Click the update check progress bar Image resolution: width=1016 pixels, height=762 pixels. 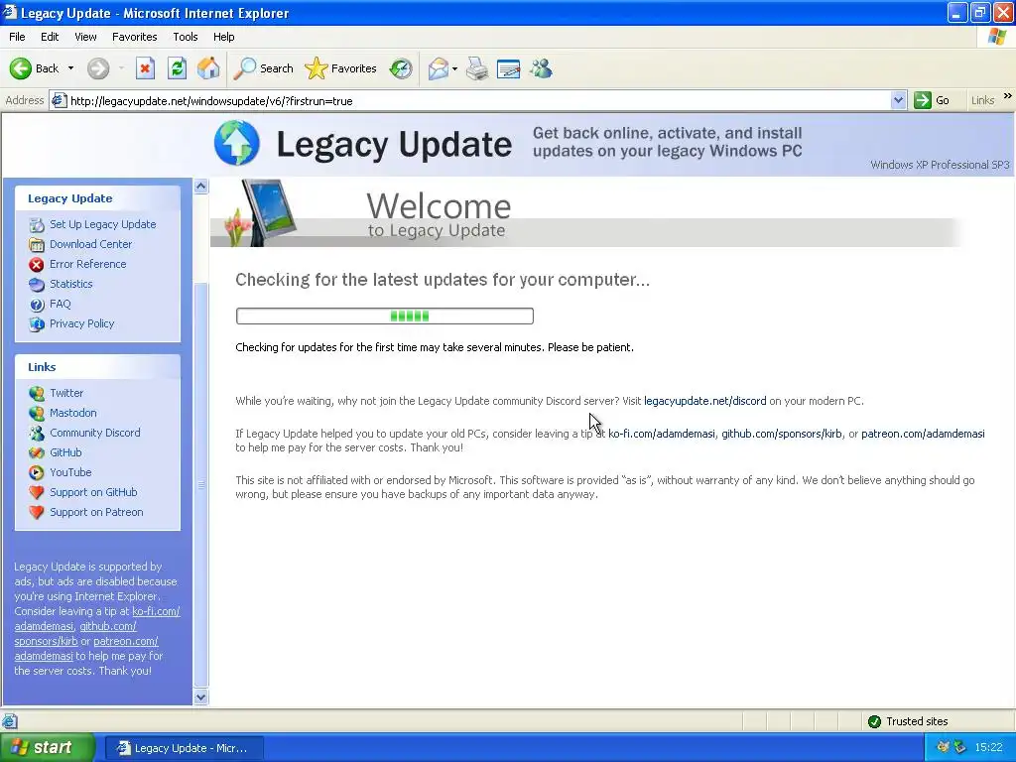(385, 317)
